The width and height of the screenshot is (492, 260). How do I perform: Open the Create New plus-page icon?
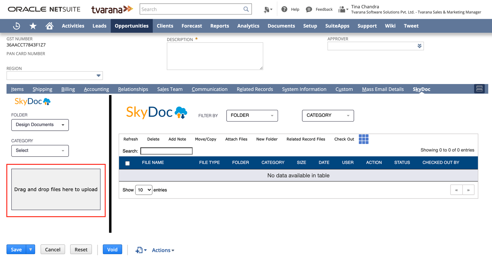coord(268,10)
